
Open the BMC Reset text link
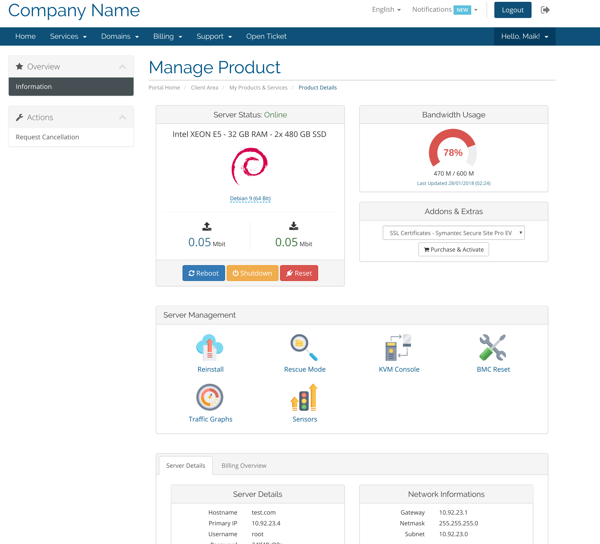point(493,369)
